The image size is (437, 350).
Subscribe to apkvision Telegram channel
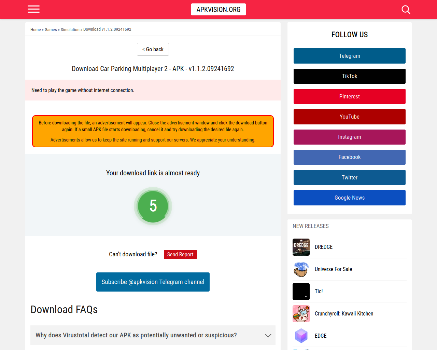tap(153, 282)
